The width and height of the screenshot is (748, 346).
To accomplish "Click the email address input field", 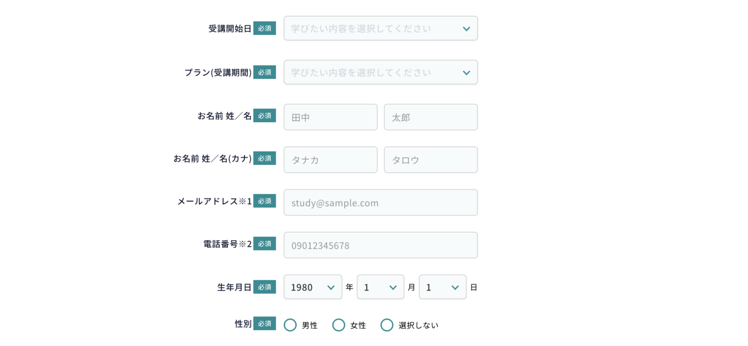I will 380,202.
